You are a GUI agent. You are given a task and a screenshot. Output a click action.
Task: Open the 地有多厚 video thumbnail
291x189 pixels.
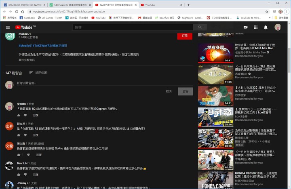pyautogui.click(x=215, y=53)
